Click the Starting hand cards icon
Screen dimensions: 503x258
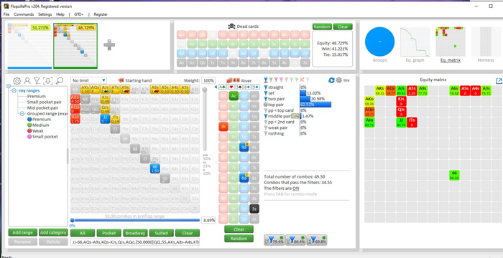(121, 80)
